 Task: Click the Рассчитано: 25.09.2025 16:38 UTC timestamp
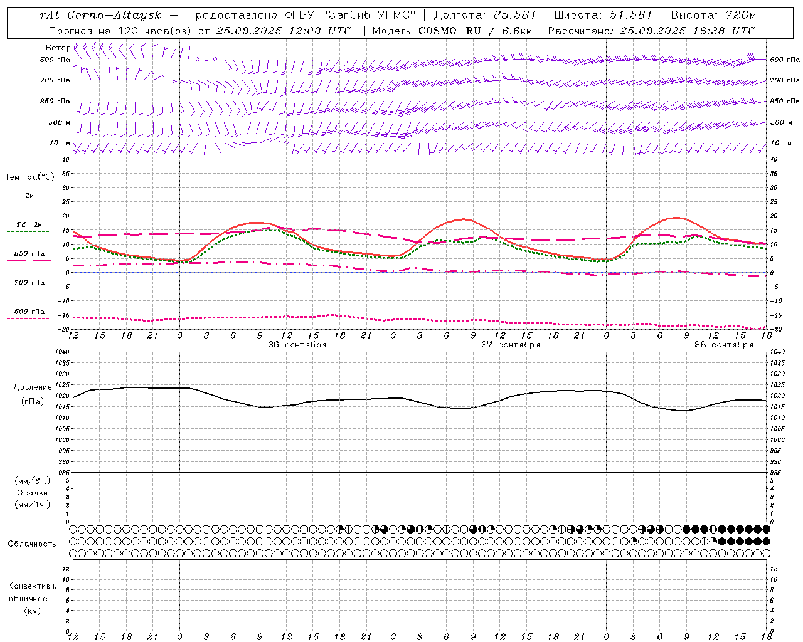651,31
